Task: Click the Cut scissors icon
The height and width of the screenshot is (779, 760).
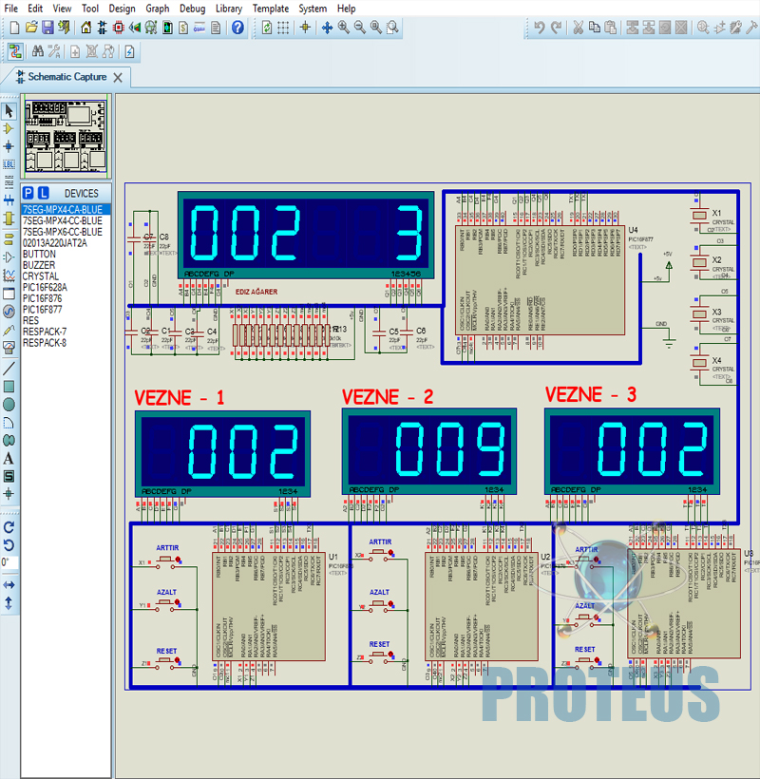Action: [x=577, y=28]
